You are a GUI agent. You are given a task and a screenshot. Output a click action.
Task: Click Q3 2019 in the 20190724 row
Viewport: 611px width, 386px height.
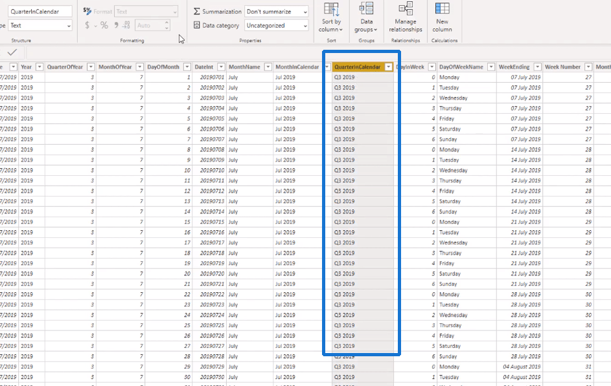tap(344, 315)
